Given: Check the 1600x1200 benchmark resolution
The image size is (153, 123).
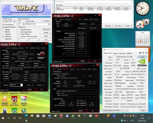Looking at the screenshot, I should 3,39.
